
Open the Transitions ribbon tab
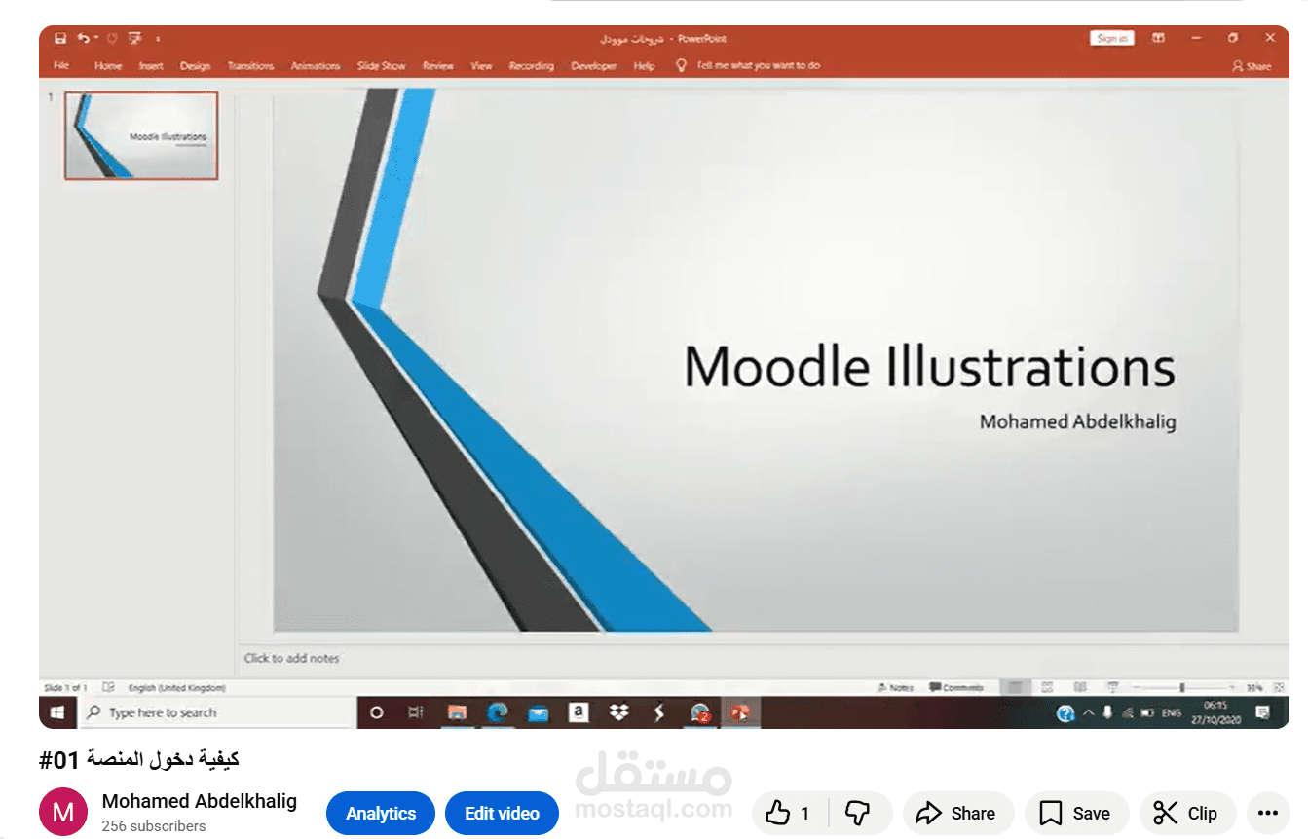[250, 66]
